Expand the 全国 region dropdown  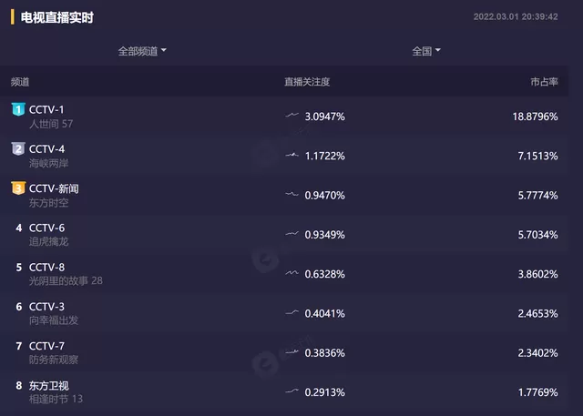(426, 51)
